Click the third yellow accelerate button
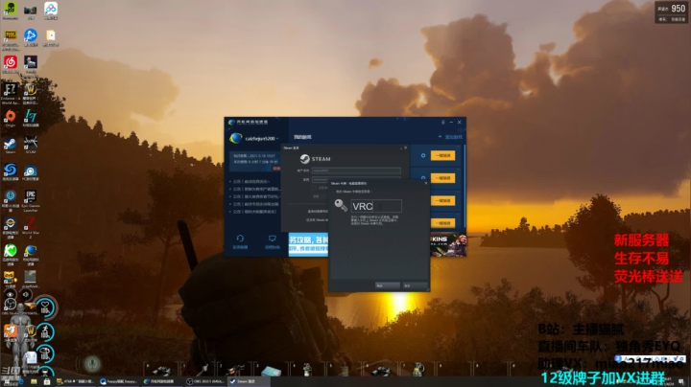691x387 pixels. pyautogui.click(x=442, y=200)
